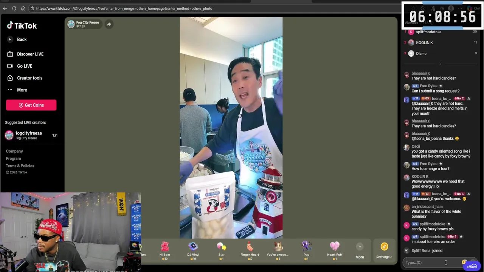The image size is (484, 272).
Task: Open top viewer spliffmodetoke profile
Action: click(428, 32)
